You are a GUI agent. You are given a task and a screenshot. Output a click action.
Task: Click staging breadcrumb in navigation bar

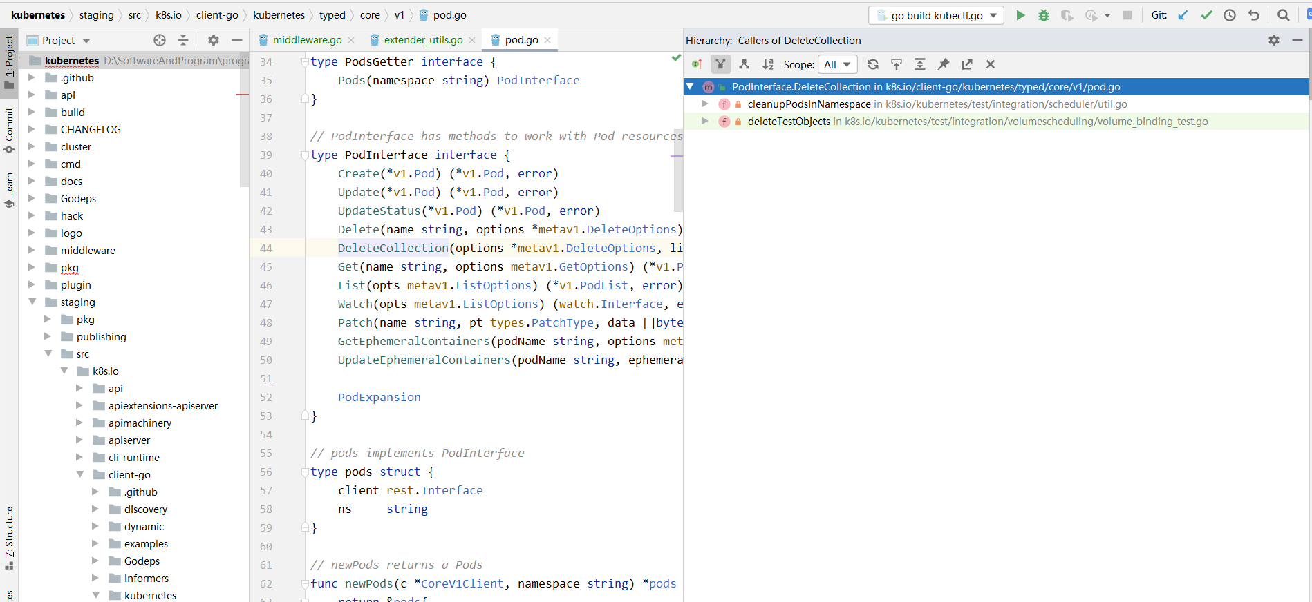coord(96,15)
